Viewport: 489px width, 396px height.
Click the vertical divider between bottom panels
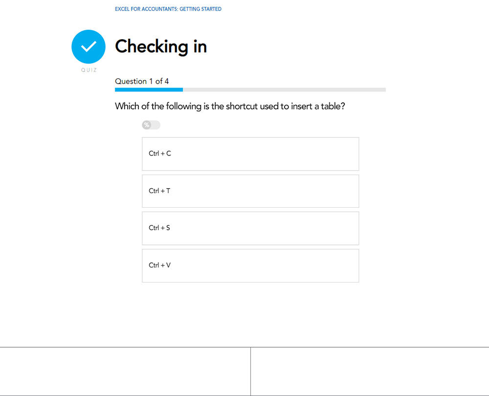tap(250, 372)
